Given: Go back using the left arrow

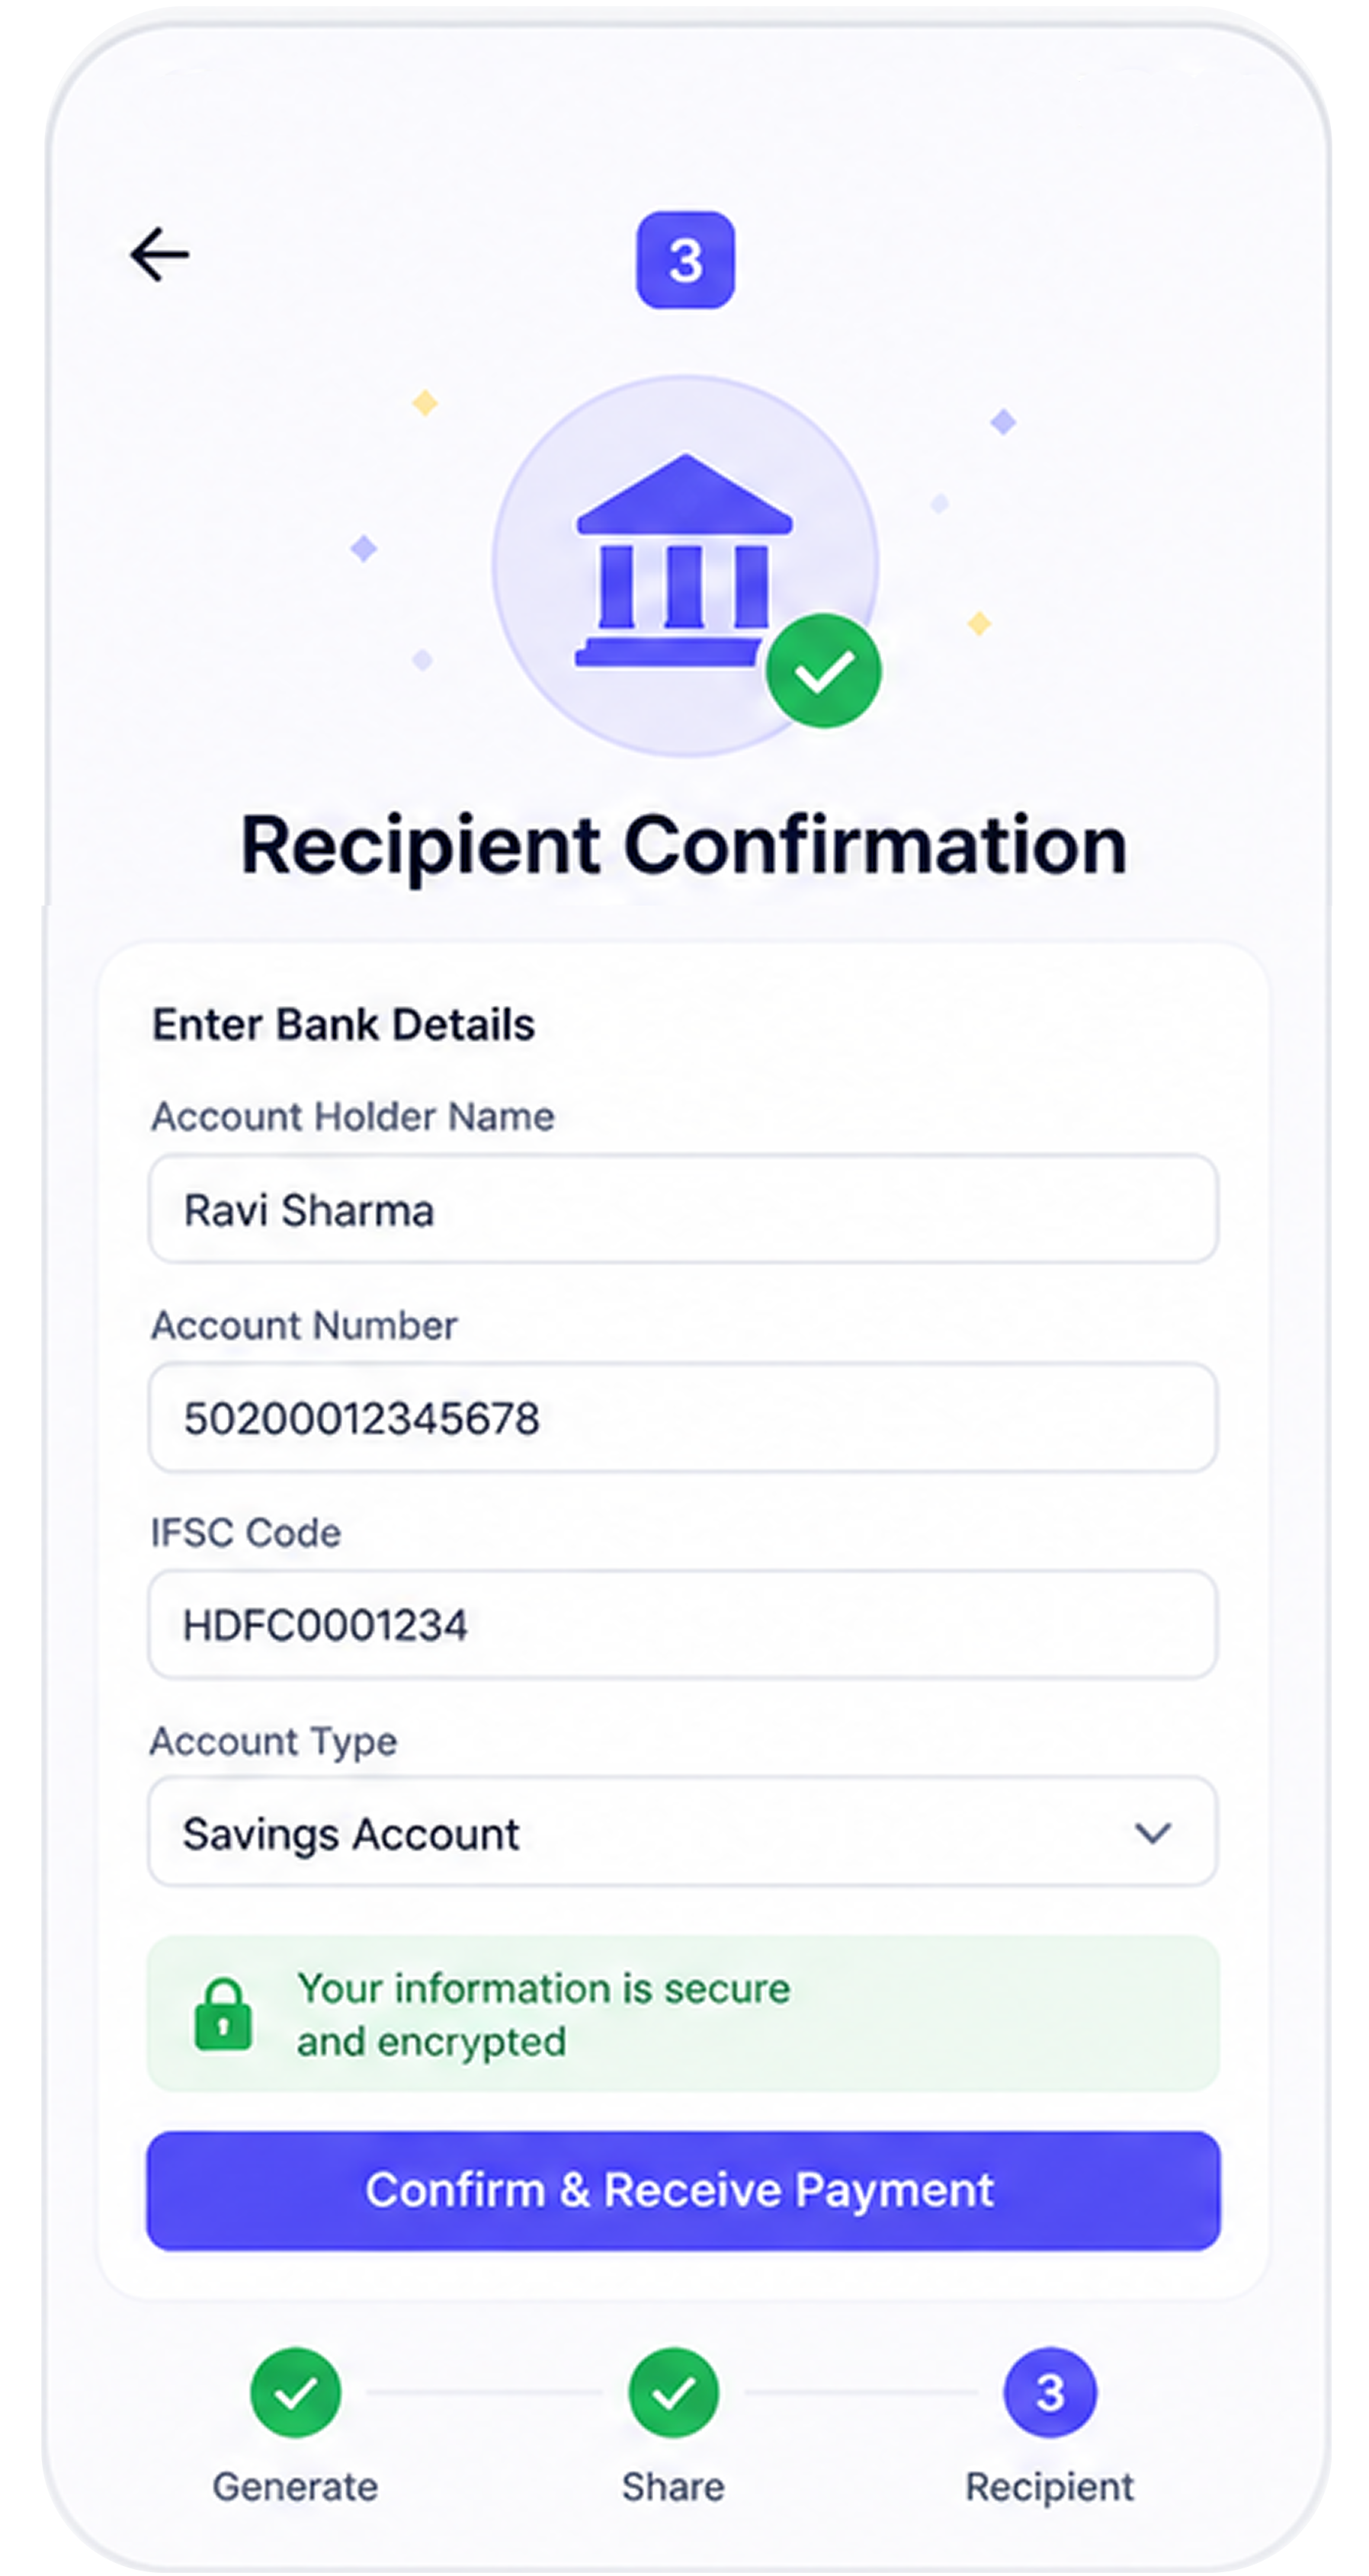Looking at the screenshot, I should [159, 254].
